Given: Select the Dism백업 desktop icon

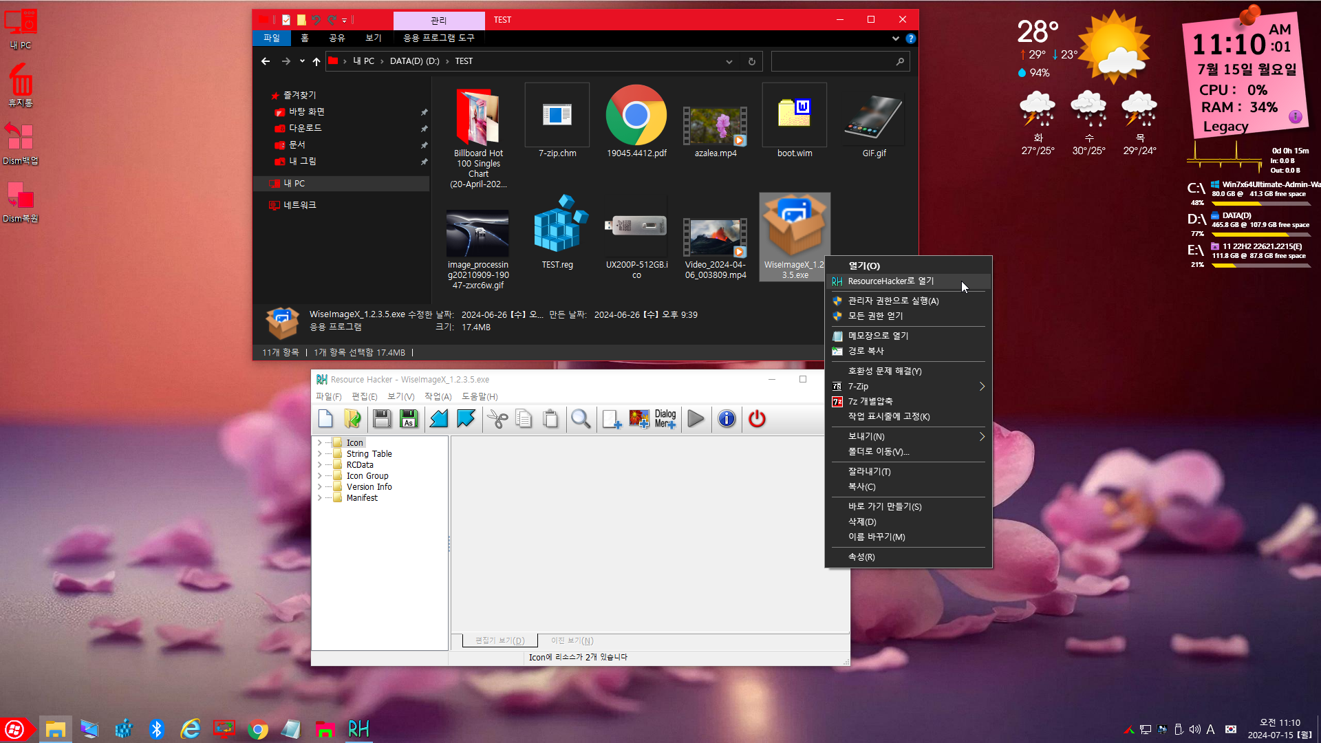Looking at the screenshot, I should [21, 143].
